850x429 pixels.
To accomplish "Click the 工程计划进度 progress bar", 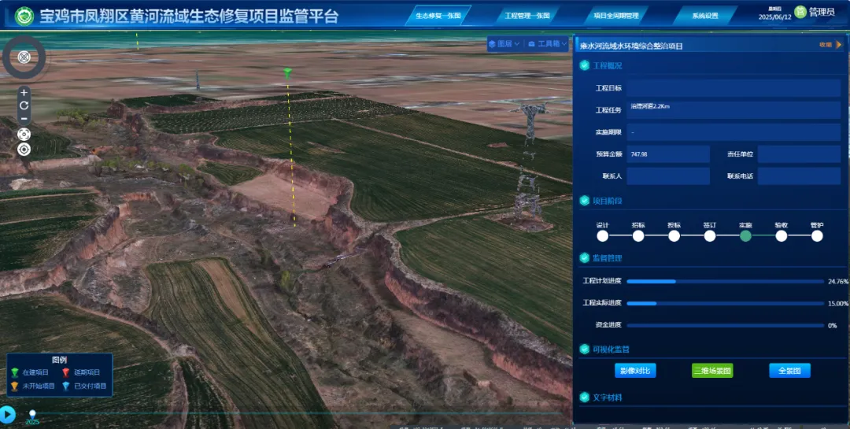I will tap(726, 281).
